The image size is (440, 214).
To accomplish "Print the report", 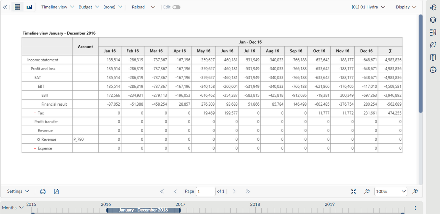I will (43, 191).
